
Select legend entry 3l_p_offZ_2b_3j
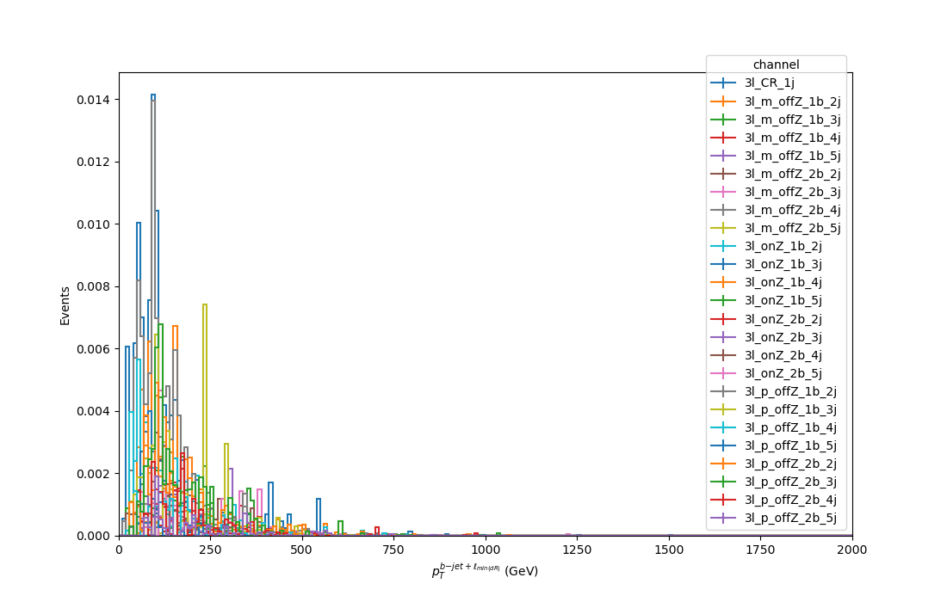click(790, 482)
